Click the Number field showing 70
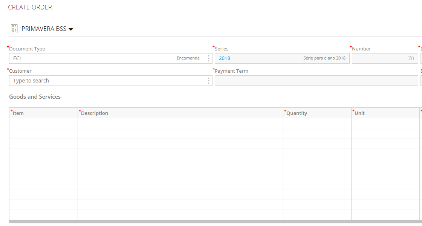The width and height of the screenshot is (422, 226). point(385,58)
